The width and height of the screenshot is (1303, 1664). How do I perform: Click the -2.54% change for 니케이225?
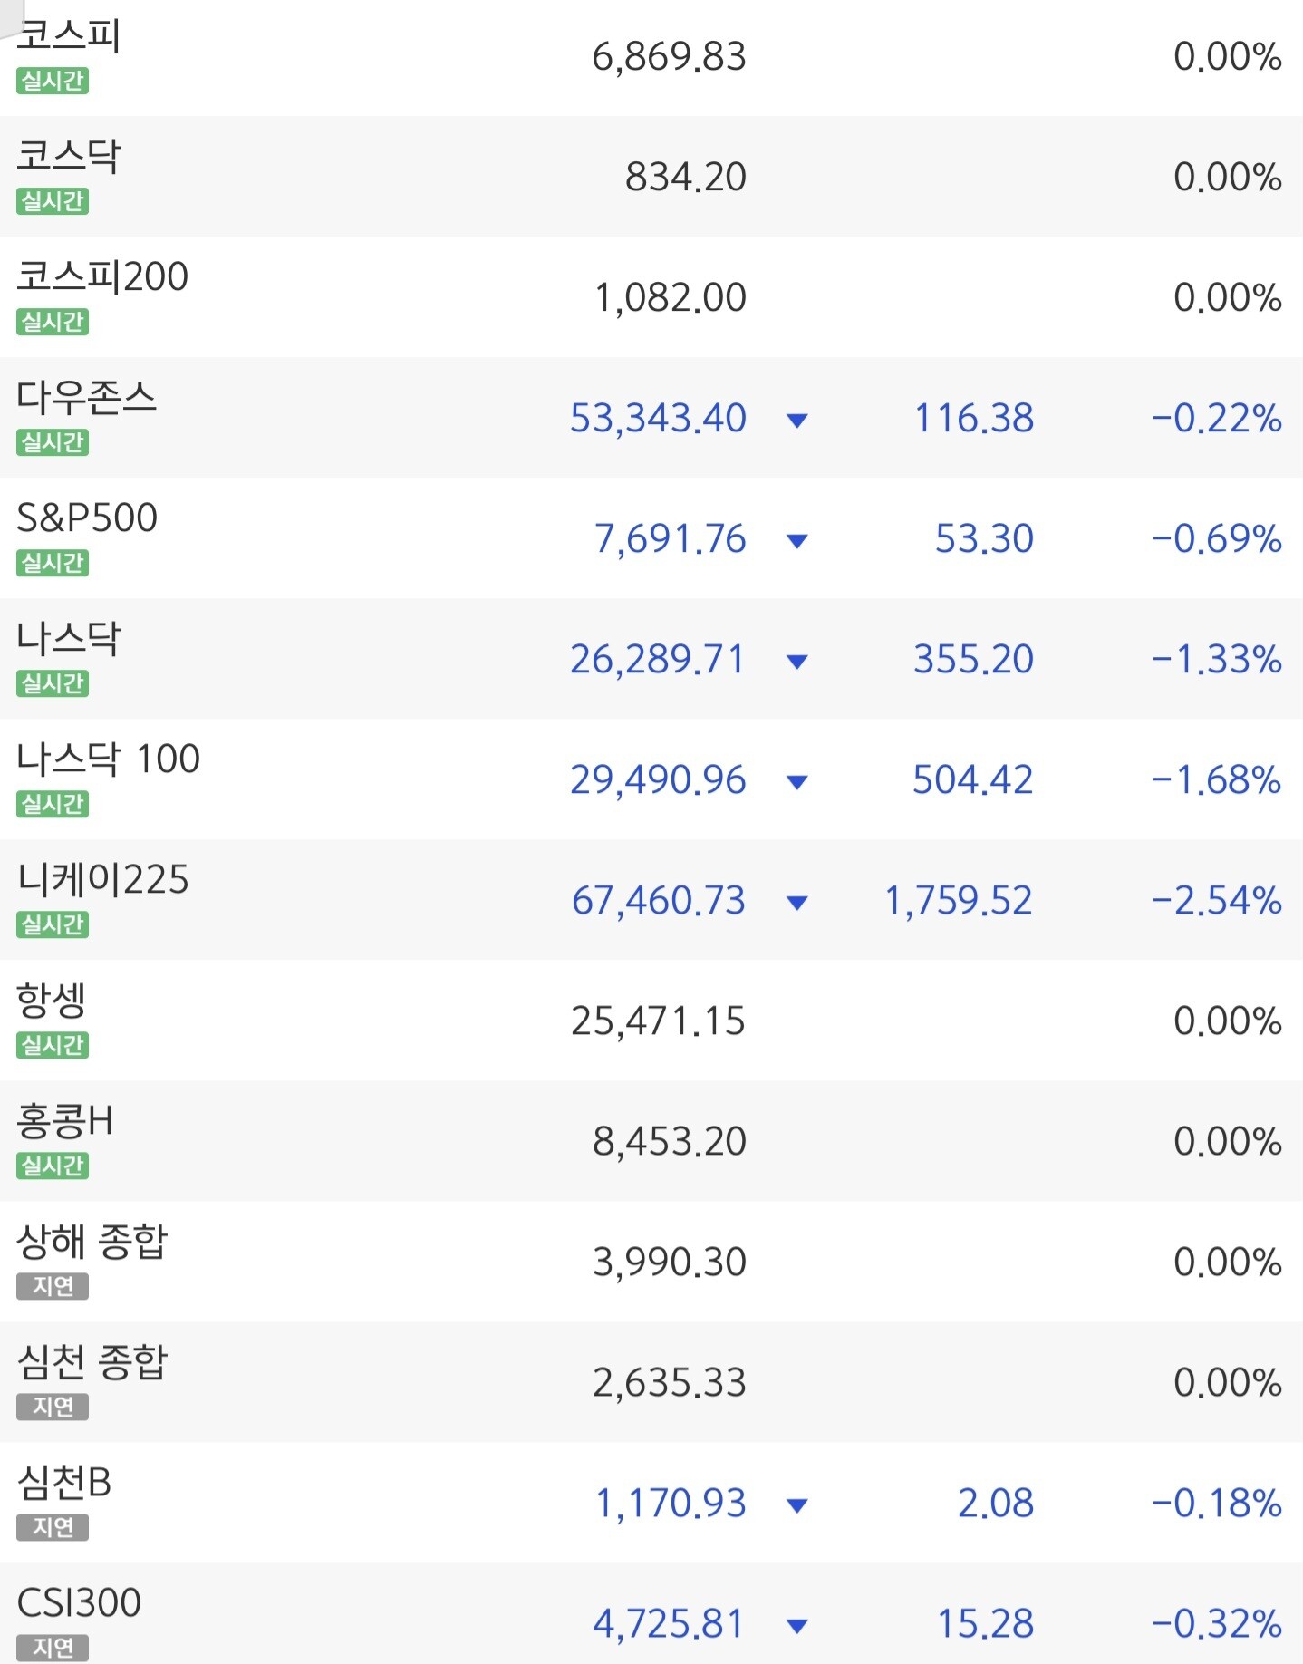(x=1216, y=901)
